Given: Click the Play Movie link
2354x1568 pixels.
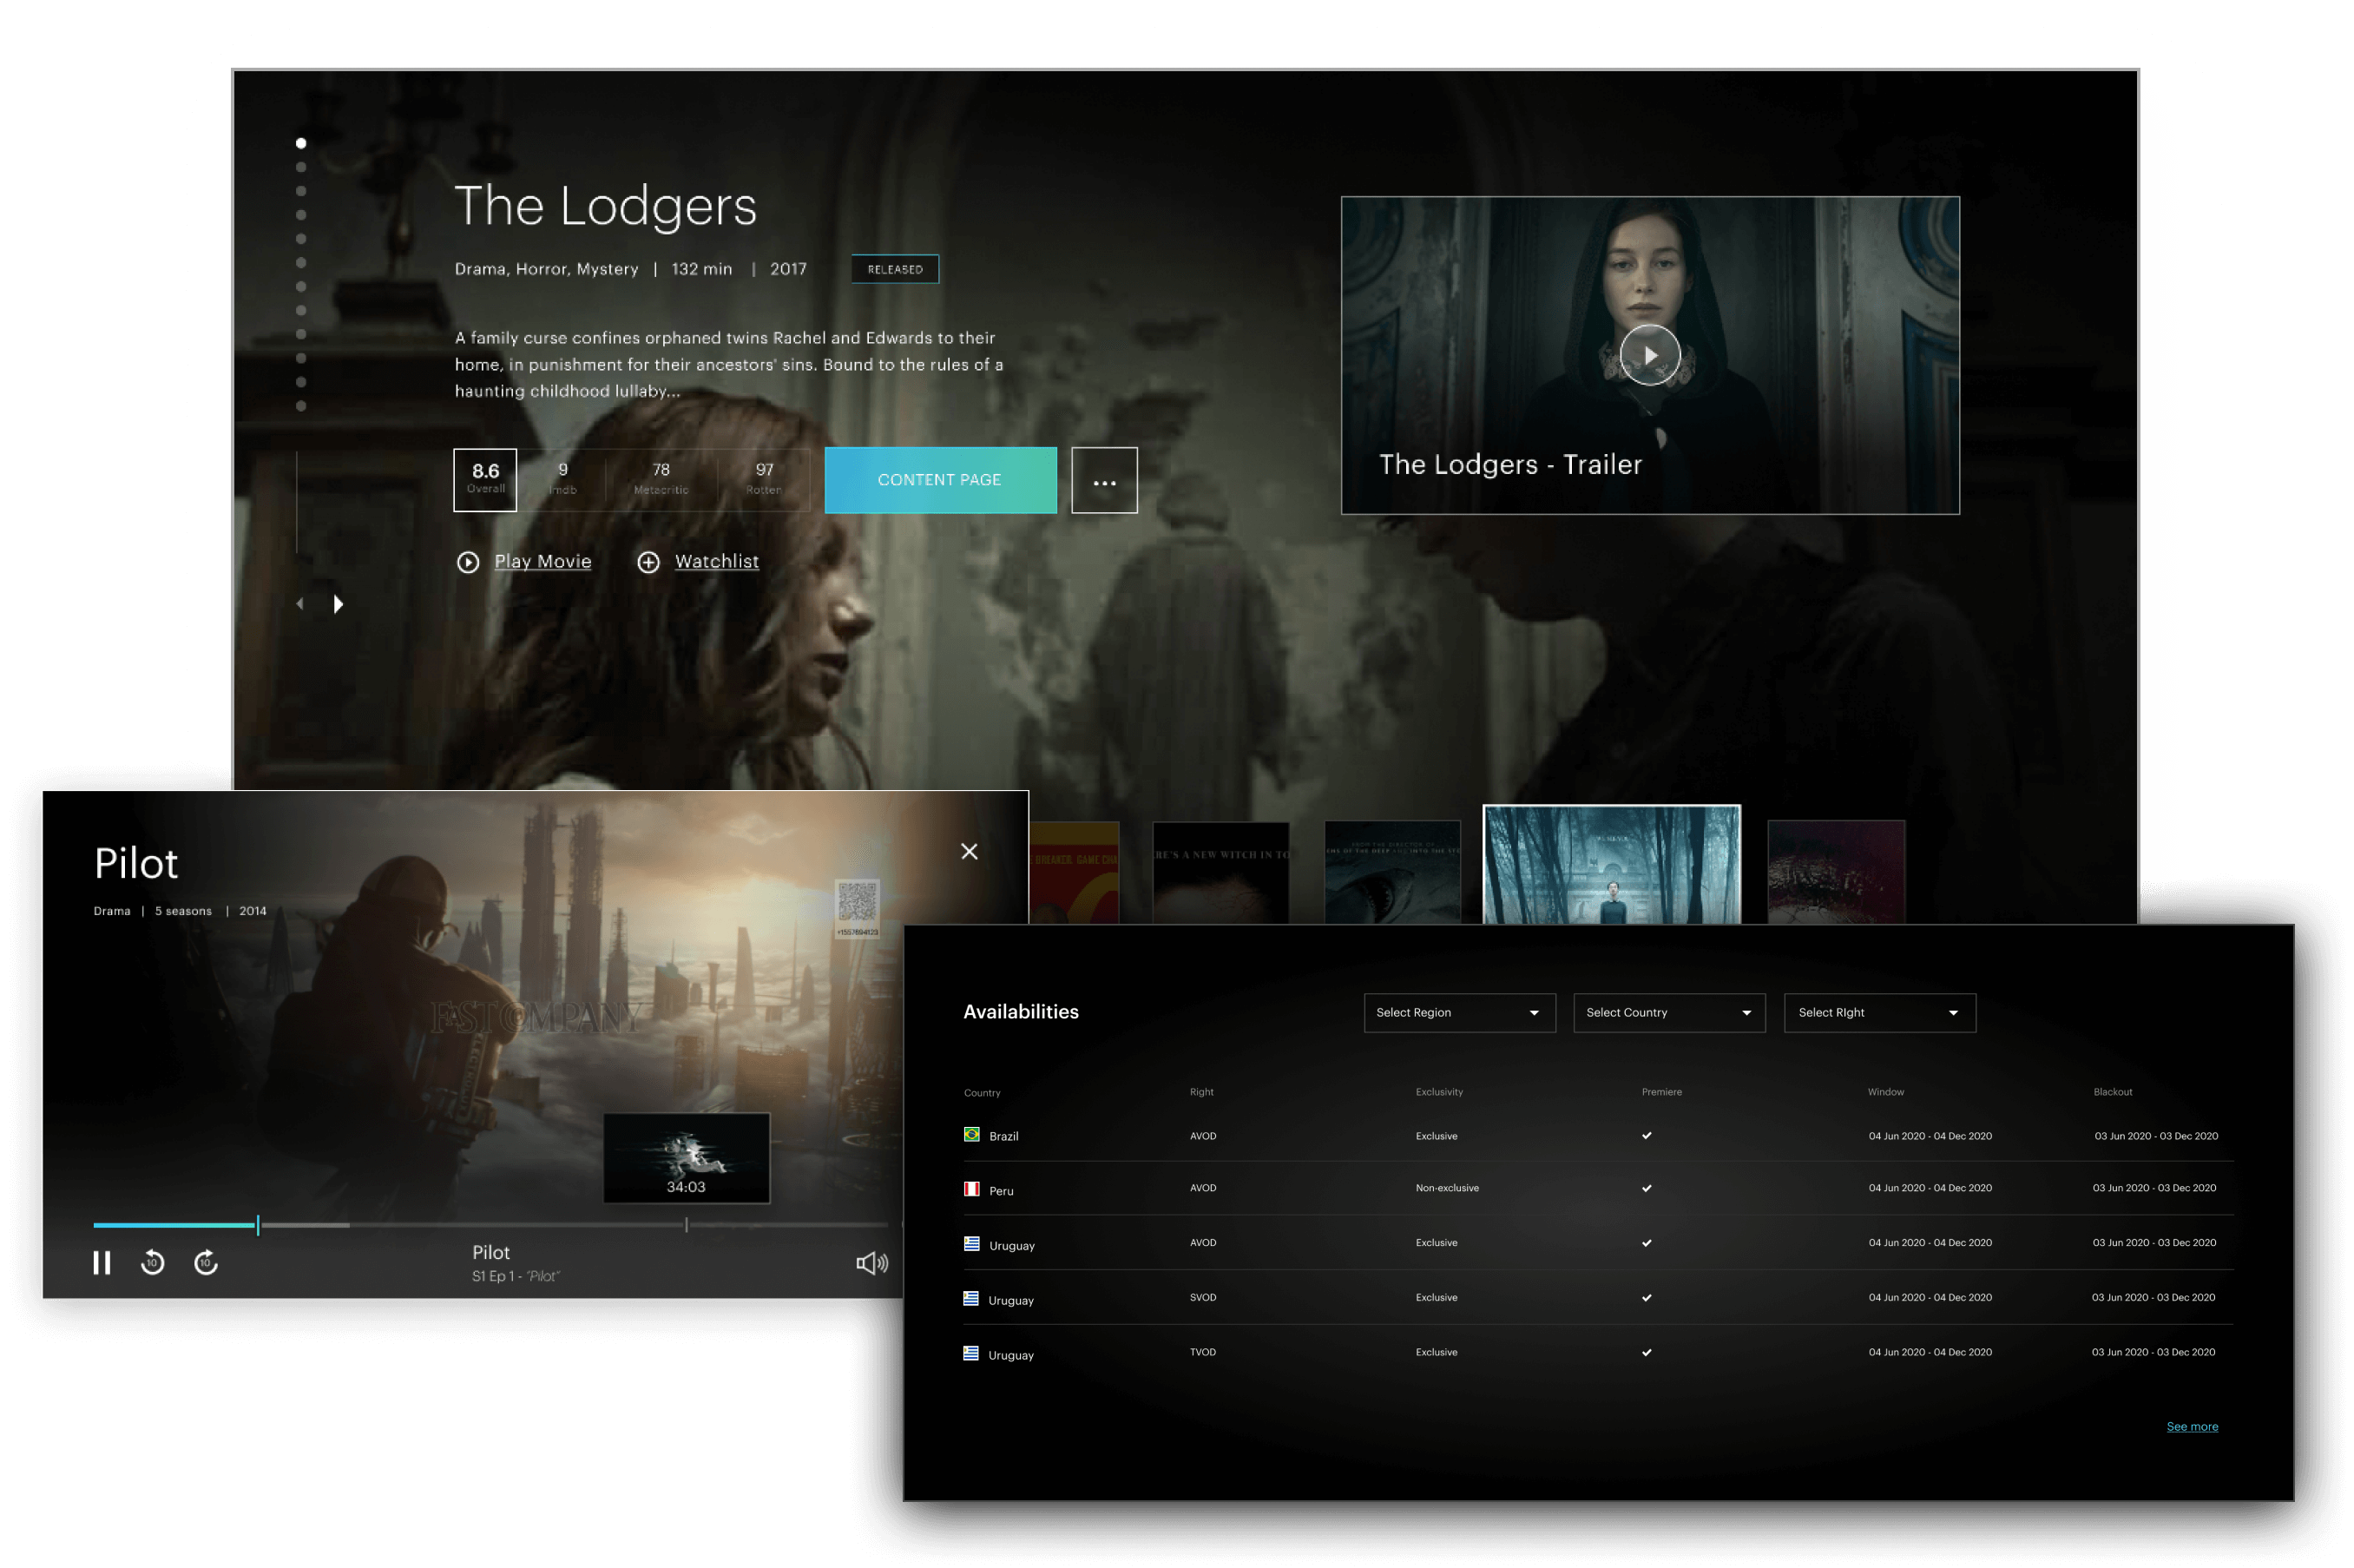Looking at the screenshot, I should tap(542, 562).
